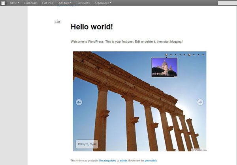Open the admin account dropdown
The height and width of the screenshot is (165, 237).
pos(14,3)
